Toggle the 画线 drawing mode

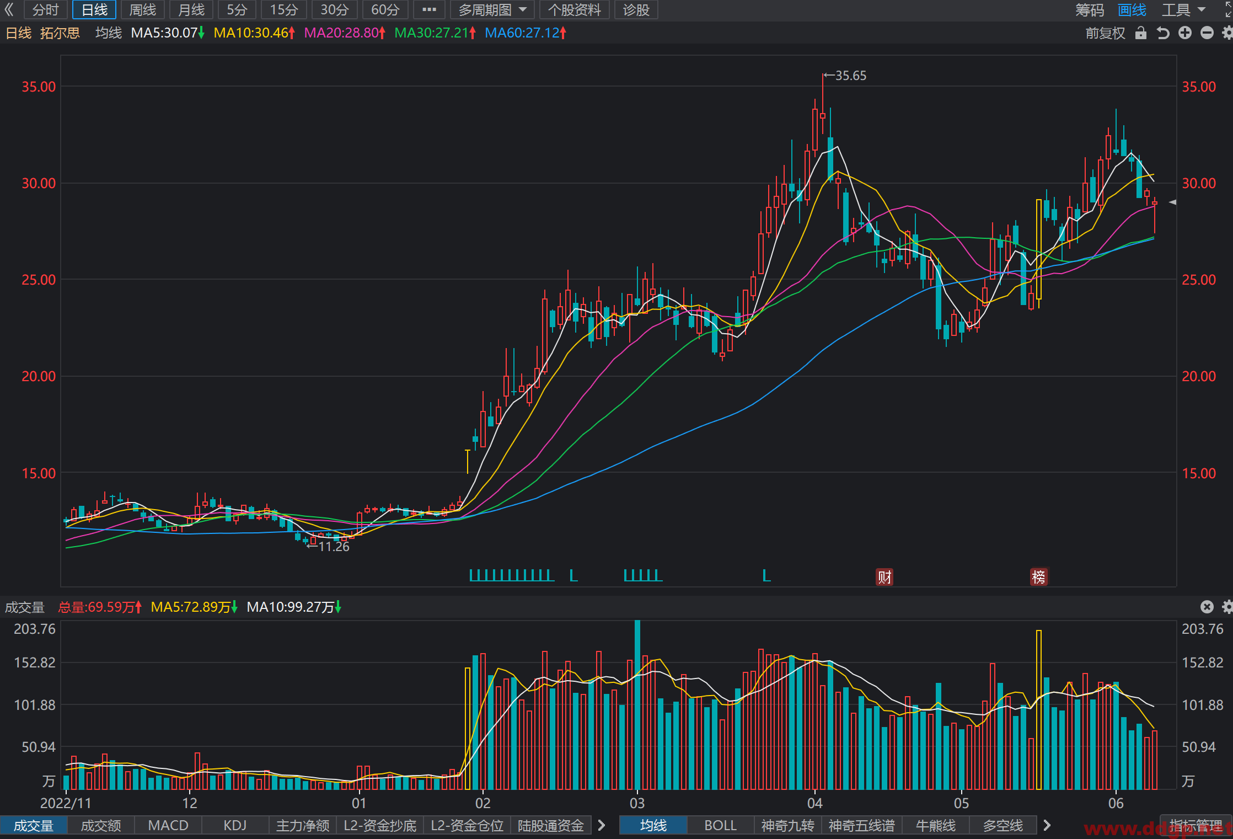[x=1132, y=9]
